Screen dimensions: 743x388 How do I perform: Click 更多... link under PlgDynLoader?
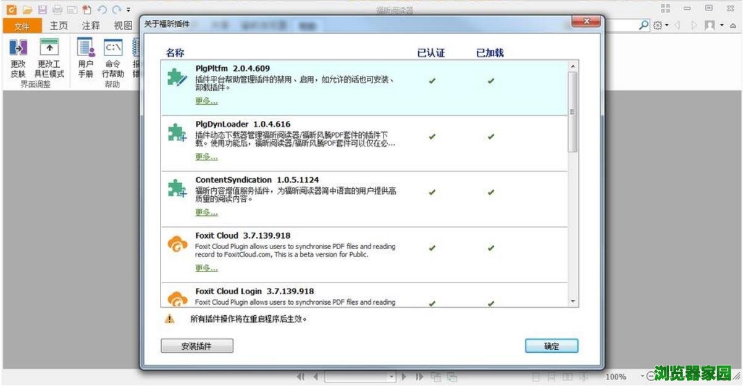click(206, 157)
